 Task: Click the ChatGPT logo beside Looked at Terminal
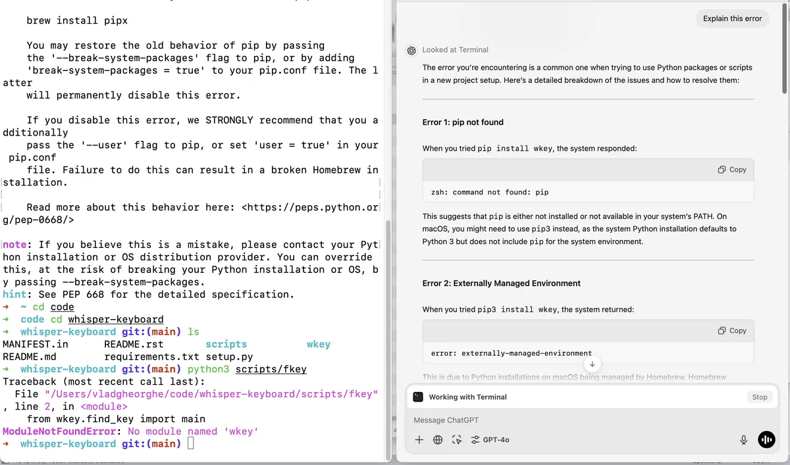(x=411, y=50)
